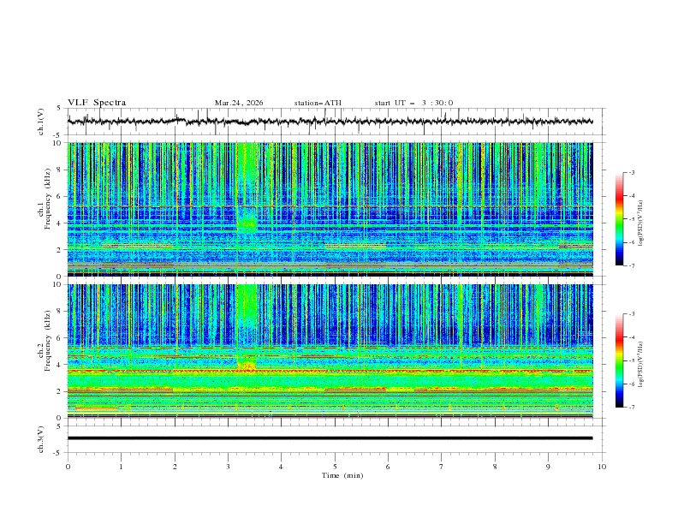Click time-axis tick label "9"

pos(548,467)
